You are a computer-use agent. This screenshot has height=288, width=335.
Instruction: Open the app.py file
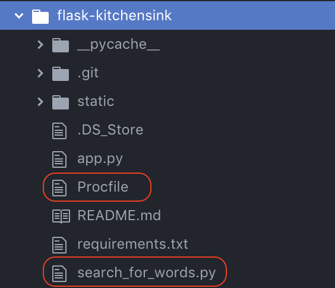click(x=100, y=159)
